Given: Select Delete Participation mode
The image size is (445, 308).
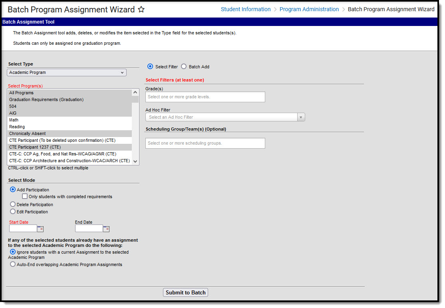Looking at the screenshot, I should pos(13,204).
